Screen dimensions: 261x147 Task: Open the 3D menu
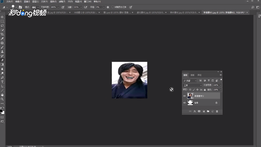pyautogui.click(x=70, y=1)
